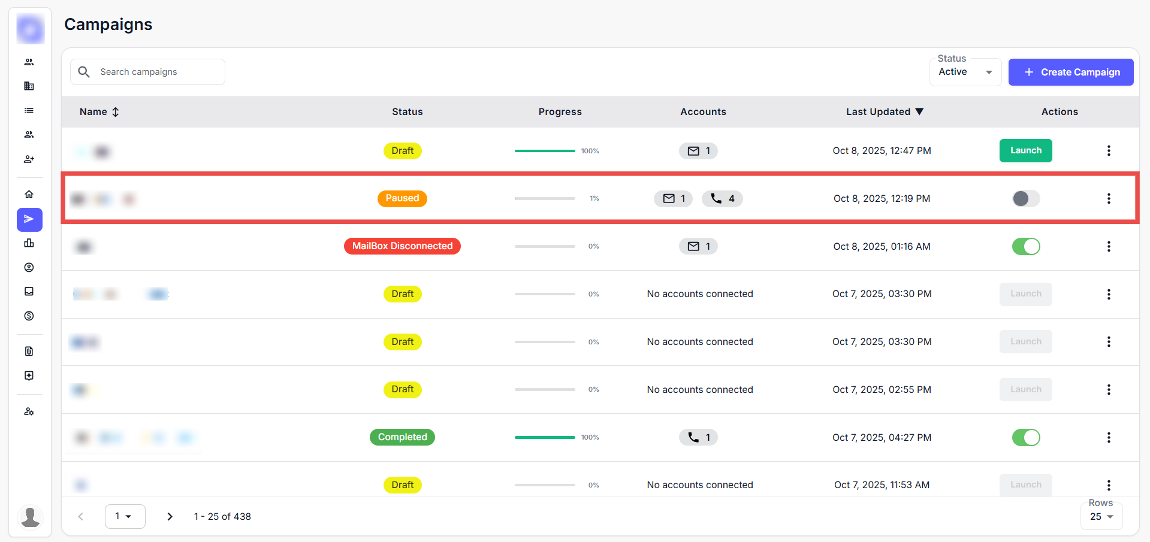
Task: Click the Create Campaign button
Action: [1070, 72]
